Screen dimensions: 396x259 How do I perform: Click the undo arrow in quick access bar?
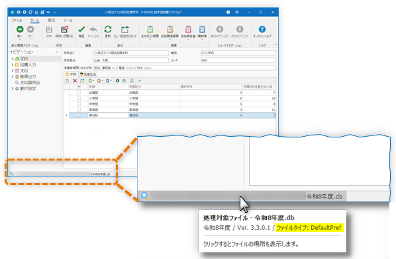(48, 12)
